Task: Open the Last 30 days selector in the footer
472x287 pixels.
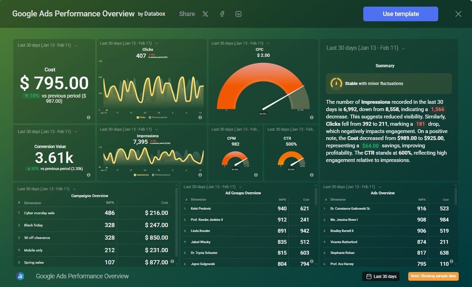Action: click(x=381, y=276)
